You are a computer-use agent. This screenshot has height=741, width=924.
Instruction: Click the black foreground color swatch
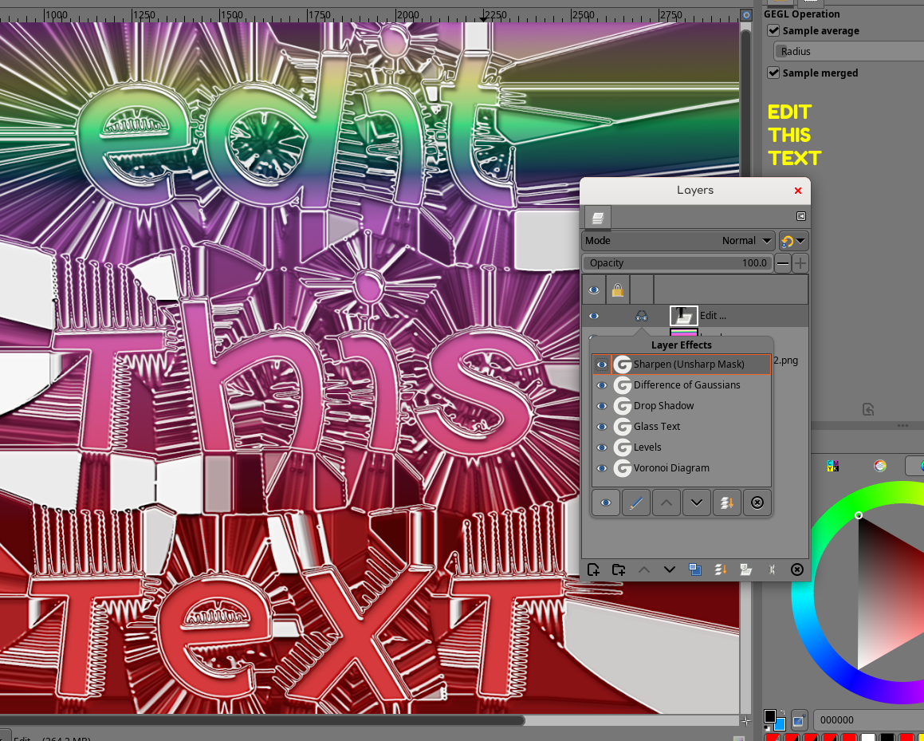(x=769, y=716)
